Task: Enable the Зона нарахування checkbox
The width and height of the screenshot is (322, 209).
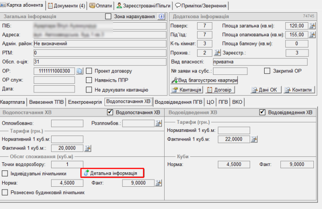Action: [108, 16]
